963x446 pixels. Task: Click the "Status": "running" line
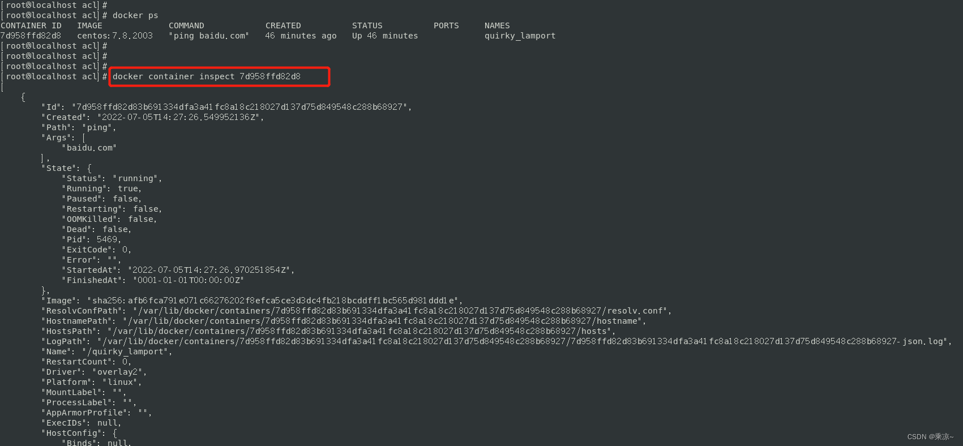(112, 178)
